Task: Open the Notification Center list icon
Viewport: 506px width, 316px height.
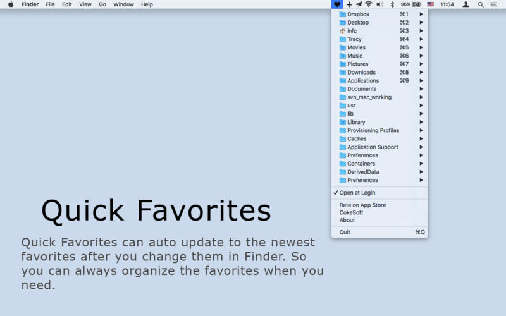Action: click(493, 4)
